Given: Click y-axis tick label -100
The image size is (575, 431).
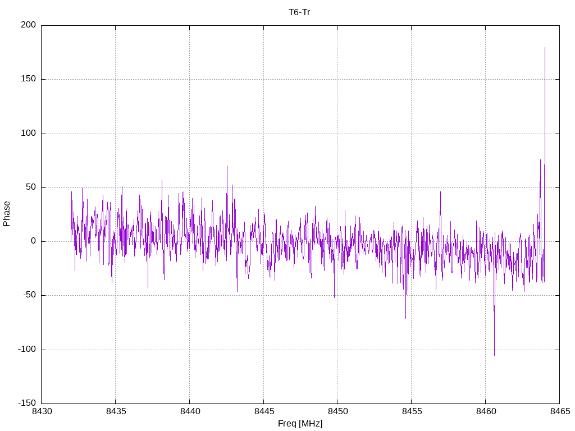Looking at the screenshot, I should [x=27, y=349].
